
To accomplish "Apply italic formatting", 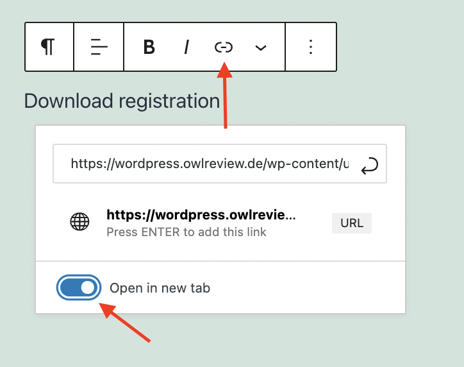I will 186,47.
